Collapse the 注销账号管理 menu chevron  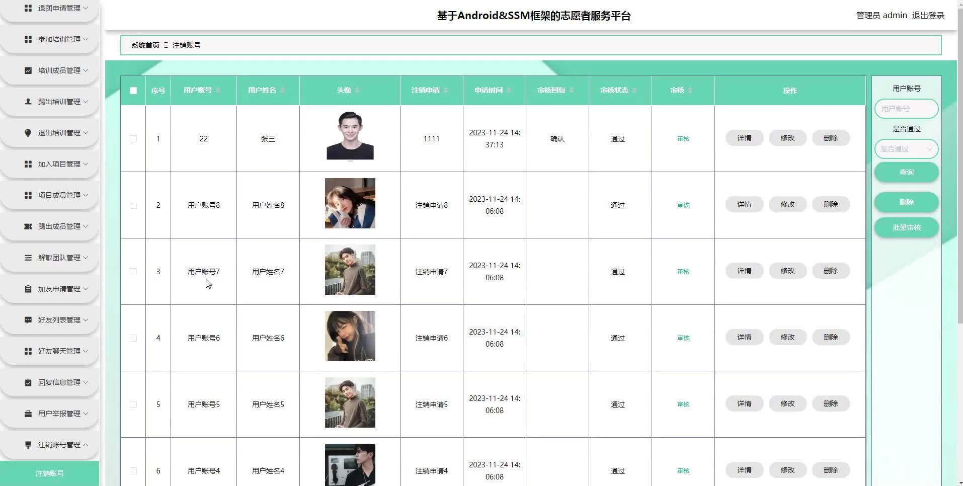[86, 445]
